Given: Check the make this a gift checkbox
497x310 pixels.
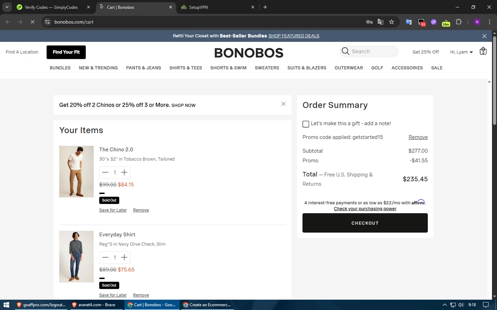Looking at the screenshot, I should [306, 124].
